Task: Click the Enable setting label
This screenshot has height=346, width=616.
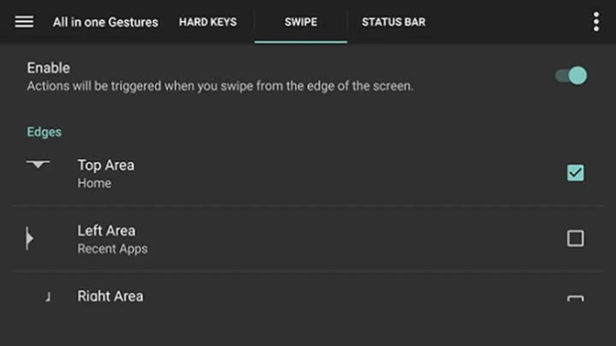Action: click(x=49, y=68)
